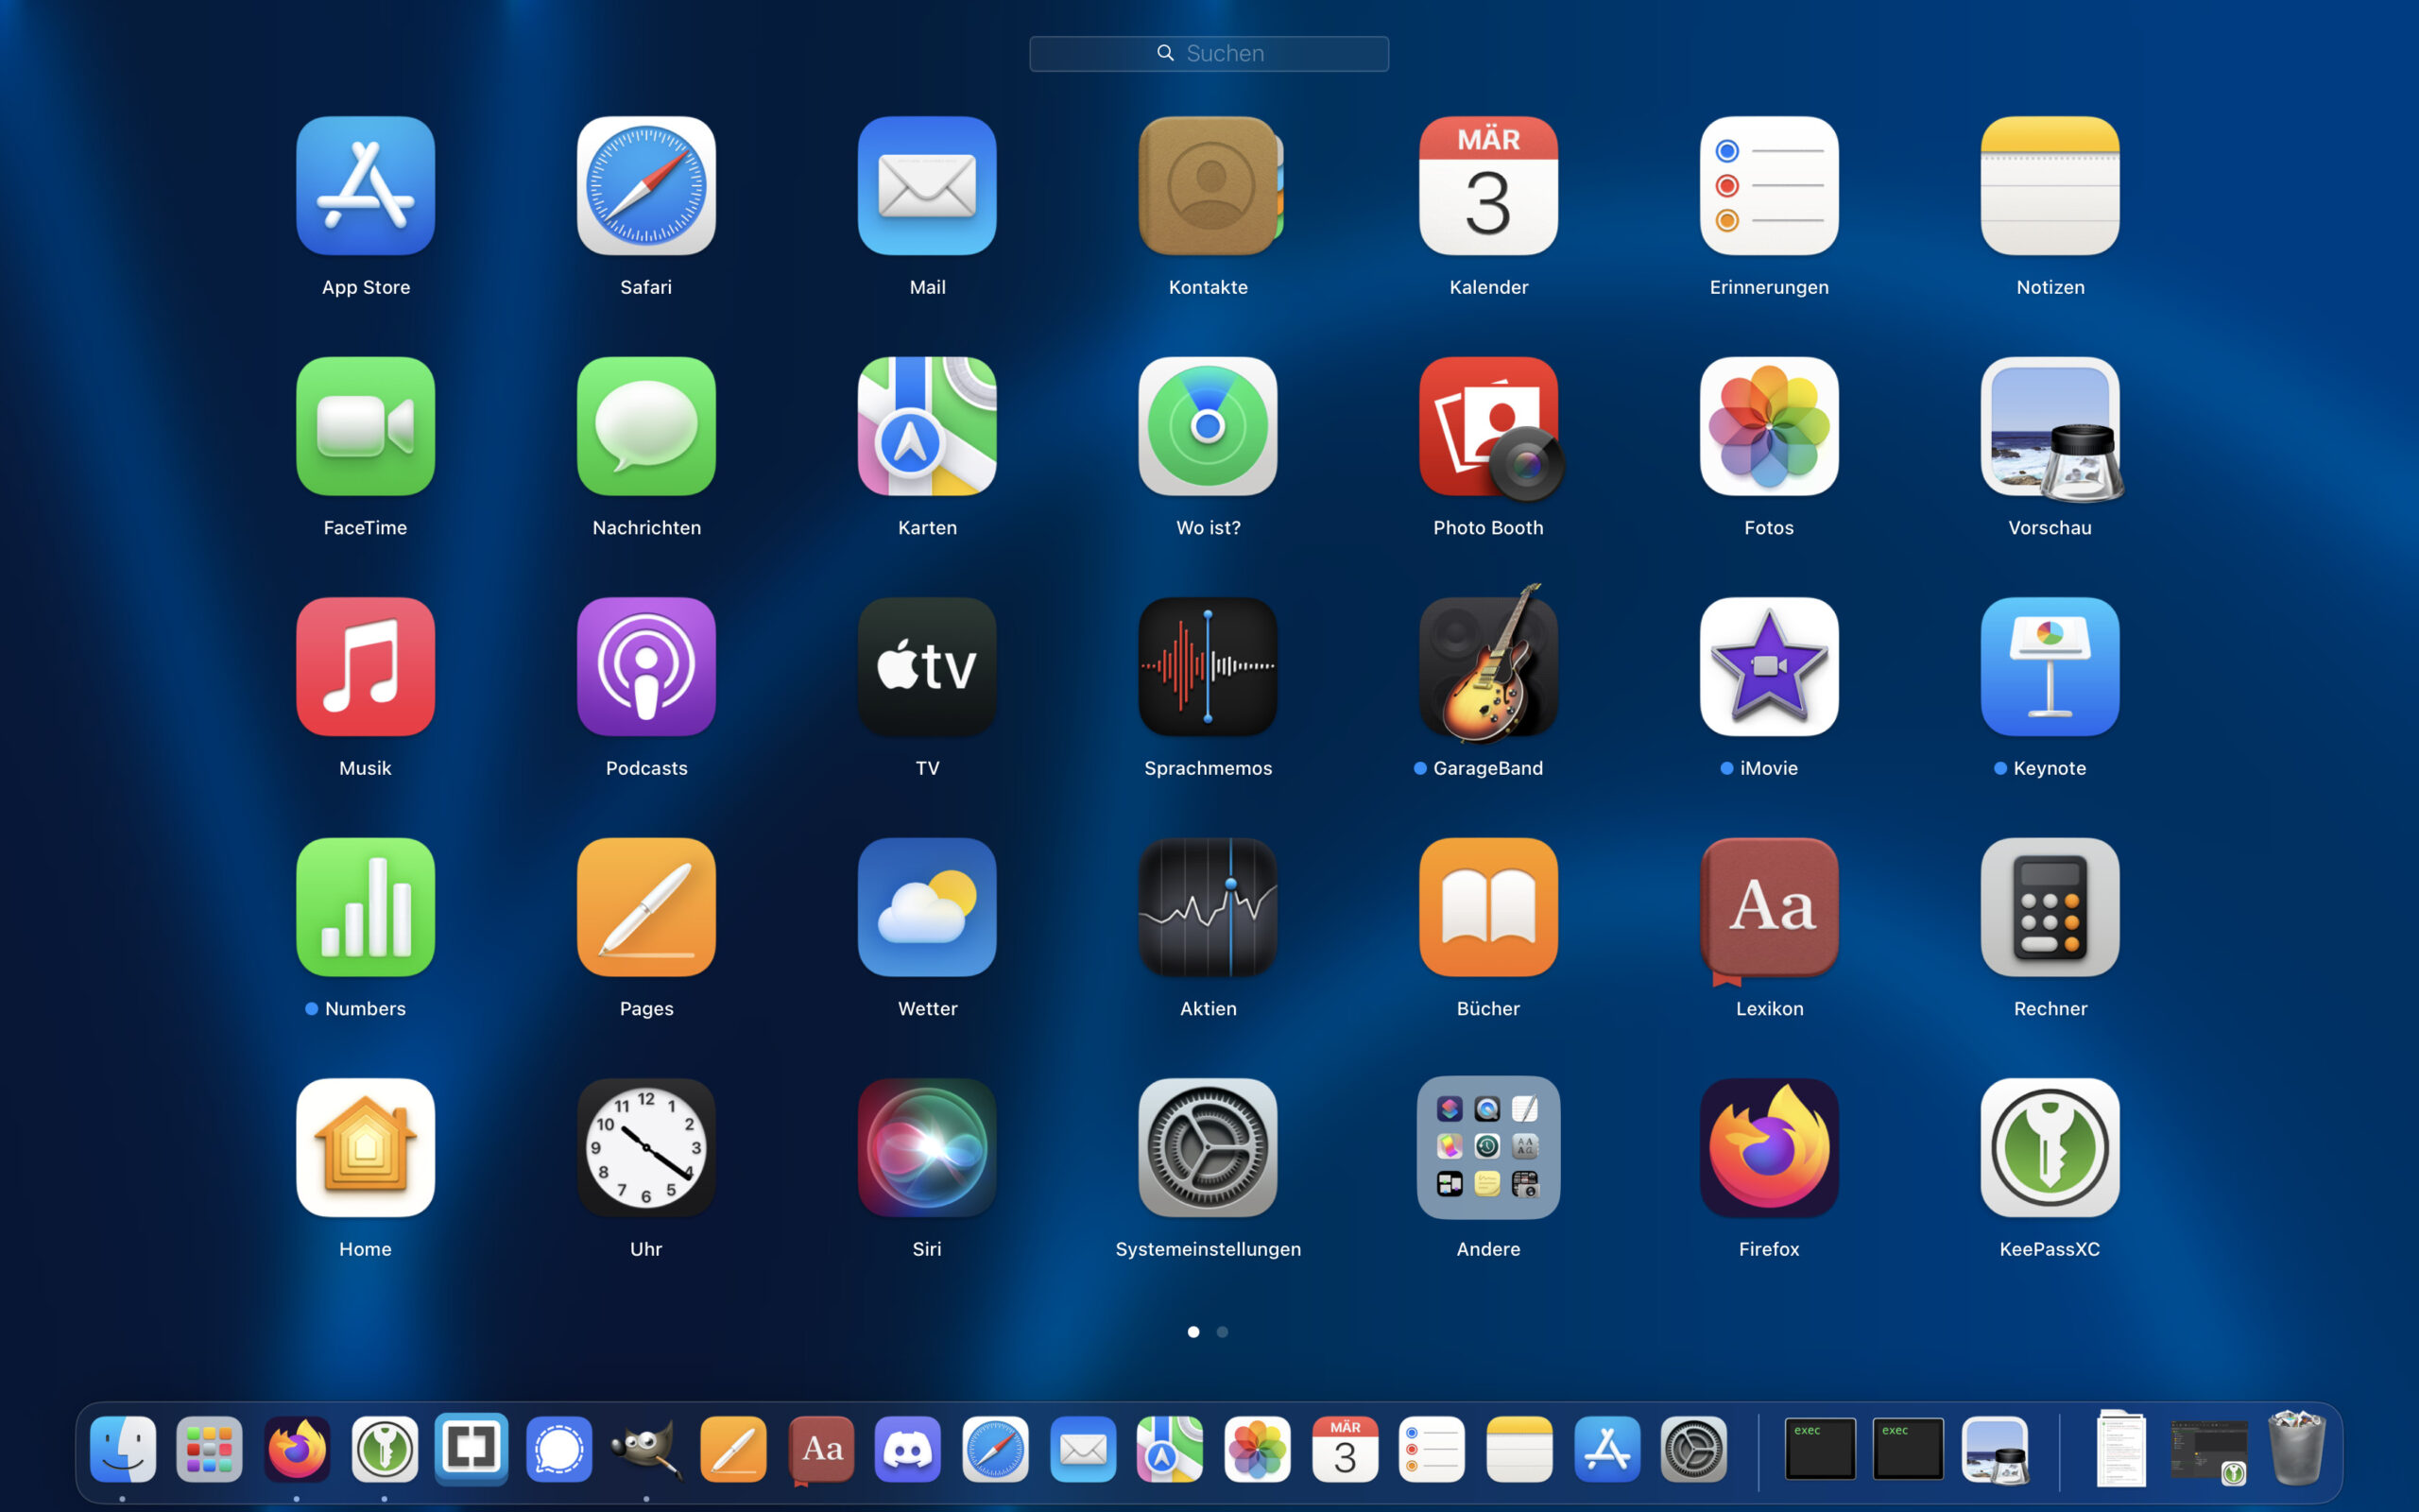Image resolution: width=2419 pixels, height=1512 pixels.
Task: Open Lexikon in the Launchpad grid
Action: [x=1769, y=910]
